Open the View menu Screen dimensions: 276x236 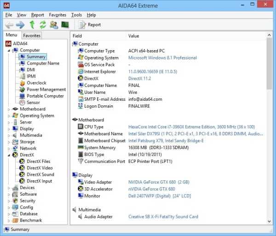[22, 15]
